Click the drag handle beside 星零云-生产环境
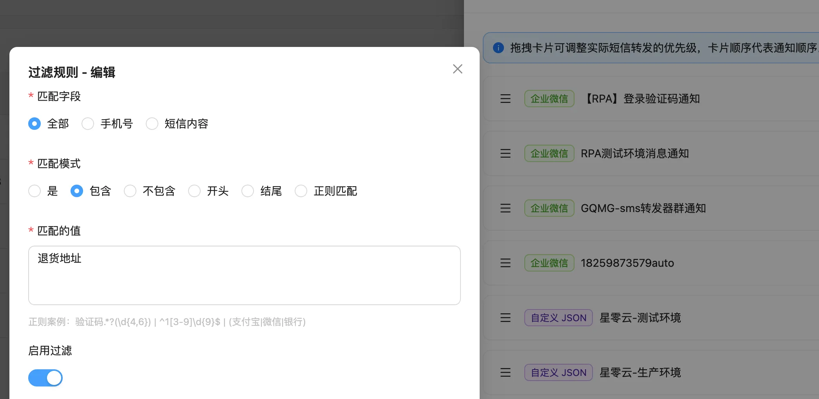819x399 pixels. click(x=505, y=372)
